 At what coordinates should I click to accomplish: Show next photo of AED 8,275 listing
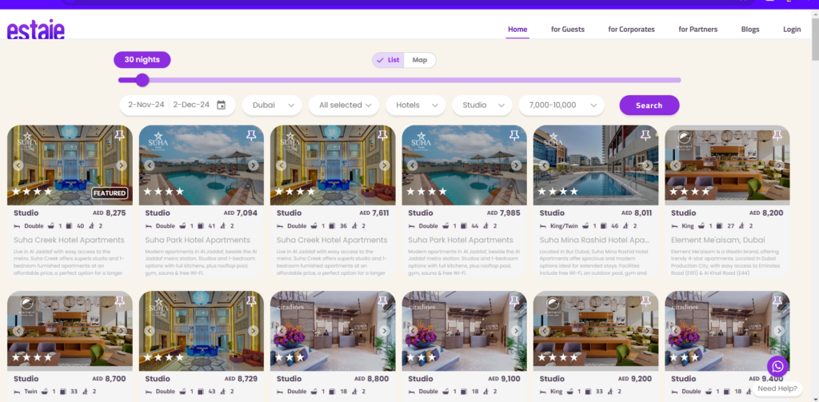pos(121,165)
